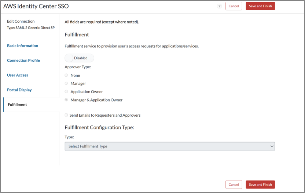Click the AWS Identity Center SSO title
The width and height of the screenshot is (305, 193).
(36, 6)
